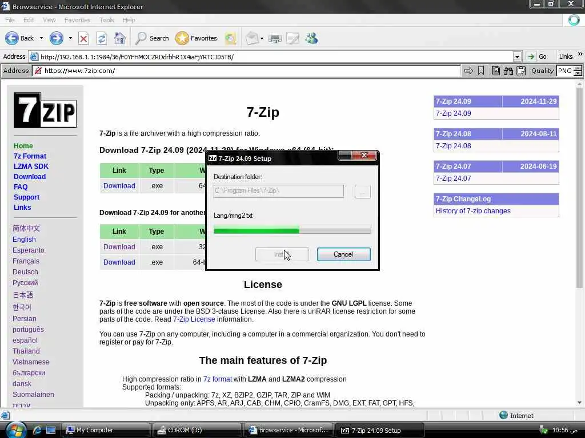
Task: Click the Show Desktop quick launch icon
Action: click(51, 430)
